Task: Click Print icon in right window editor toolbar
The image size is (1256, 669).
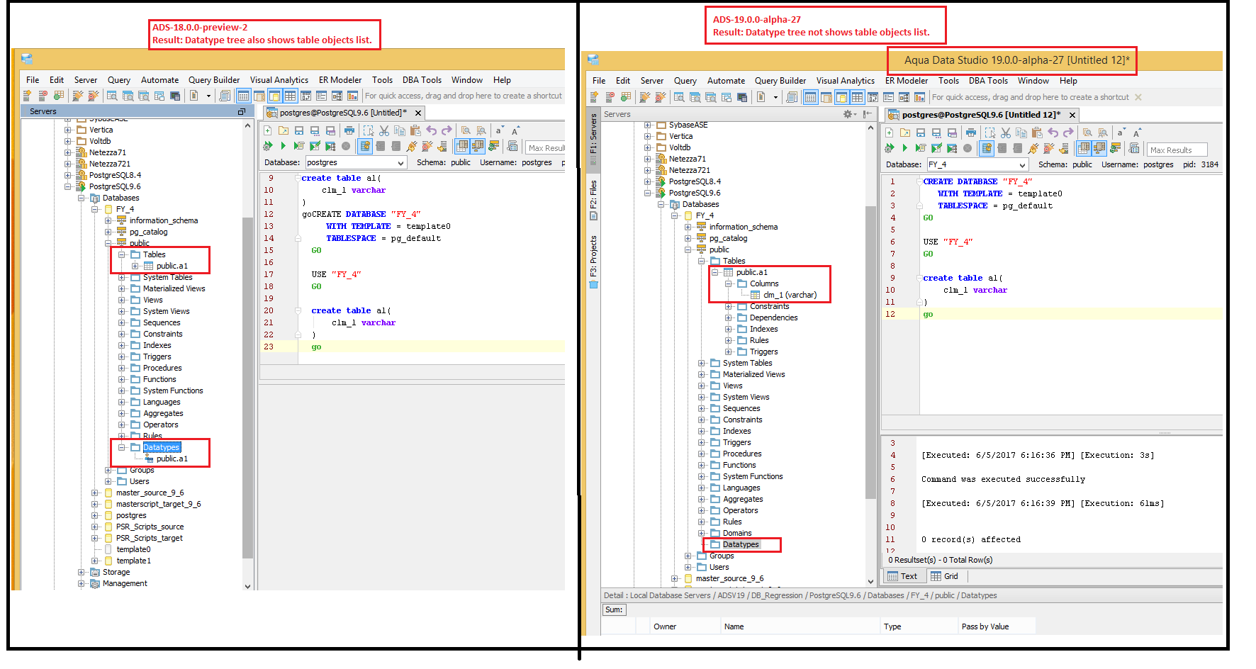Action: tap(971, 133)
